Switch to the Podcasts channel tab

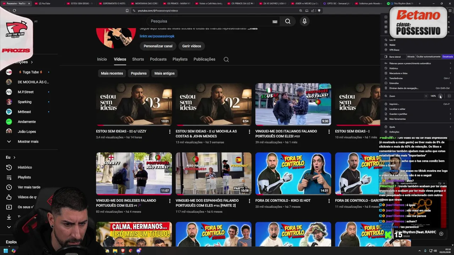[158, 59]
